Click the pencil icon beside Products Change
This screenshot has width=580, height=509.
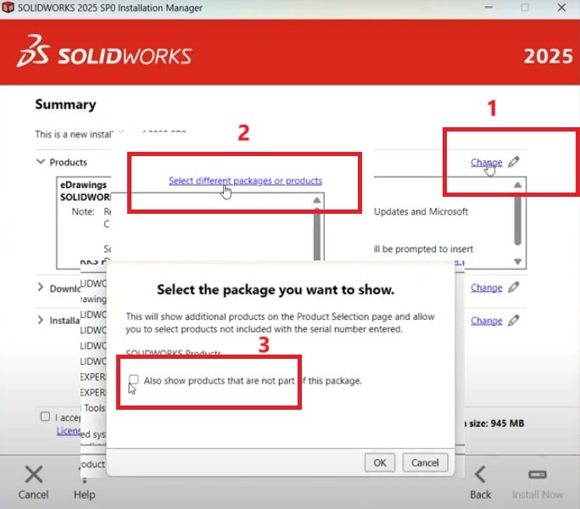pyautogui.click(x=513, y=162)
